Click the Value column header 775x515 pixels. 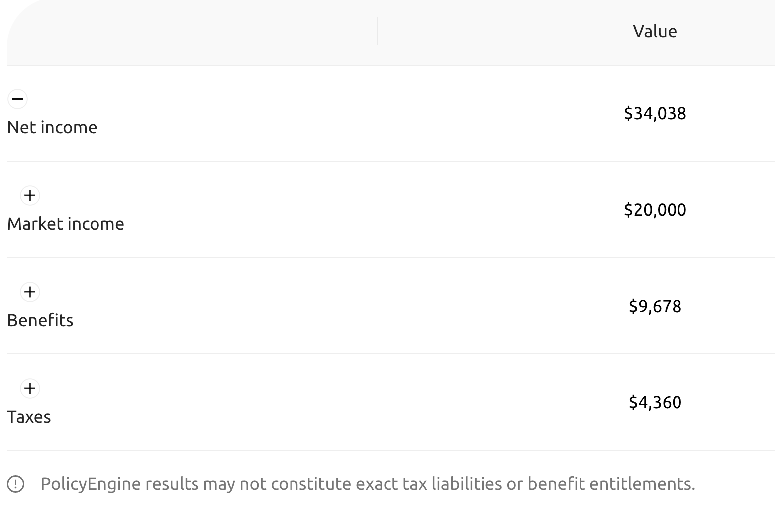click(655, 31)
